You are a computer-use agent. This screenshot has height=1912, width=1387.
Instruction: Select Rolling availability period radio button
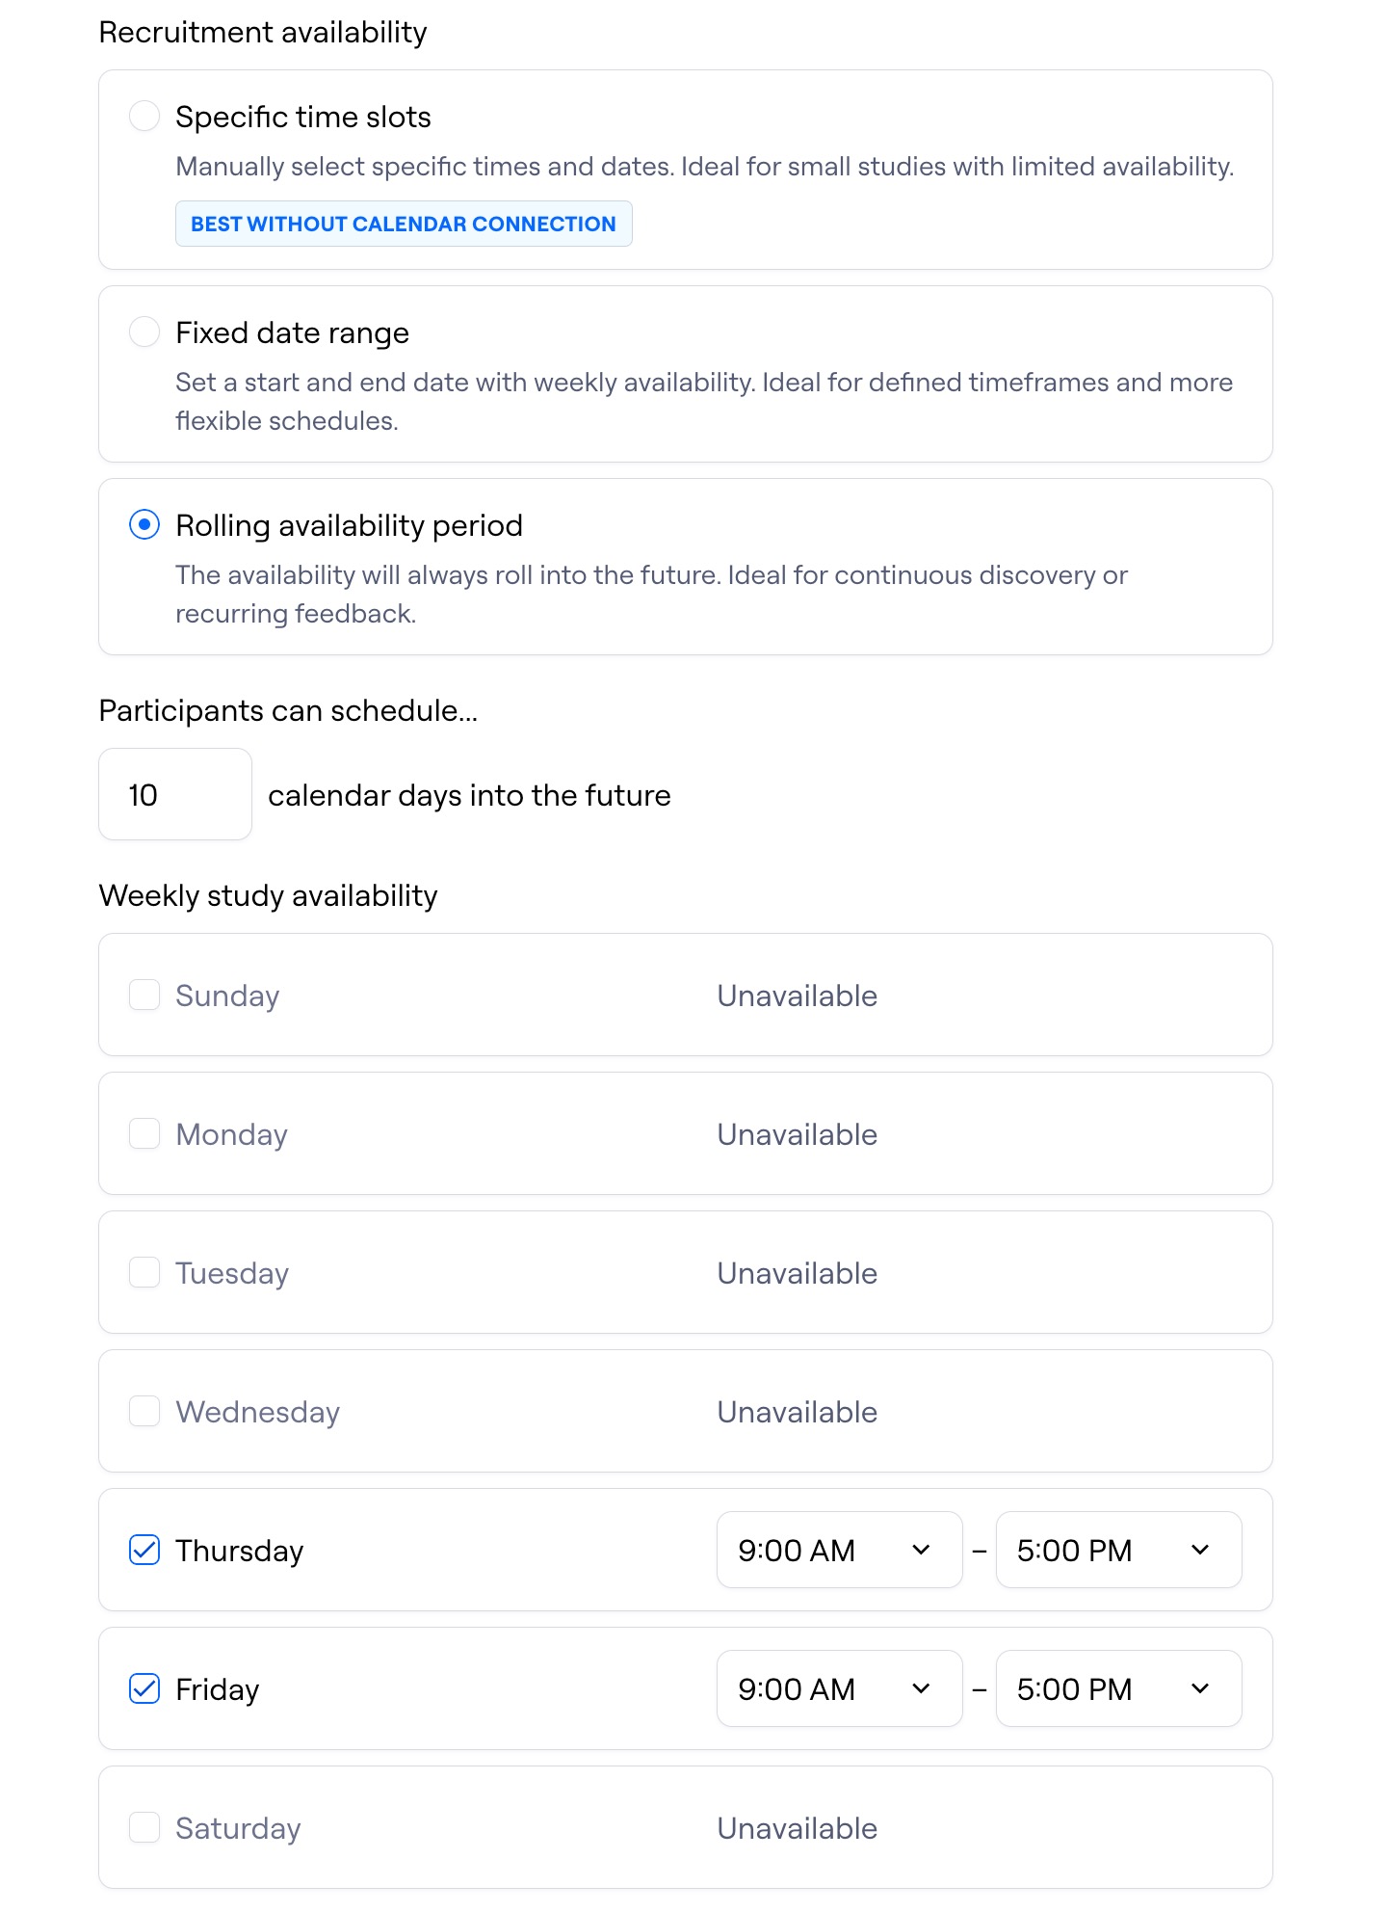[x=144, y=525]
